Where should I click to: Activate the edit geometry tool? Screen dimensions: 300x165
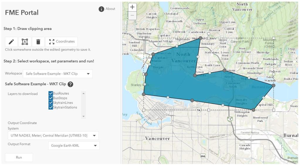click(25, 42)
